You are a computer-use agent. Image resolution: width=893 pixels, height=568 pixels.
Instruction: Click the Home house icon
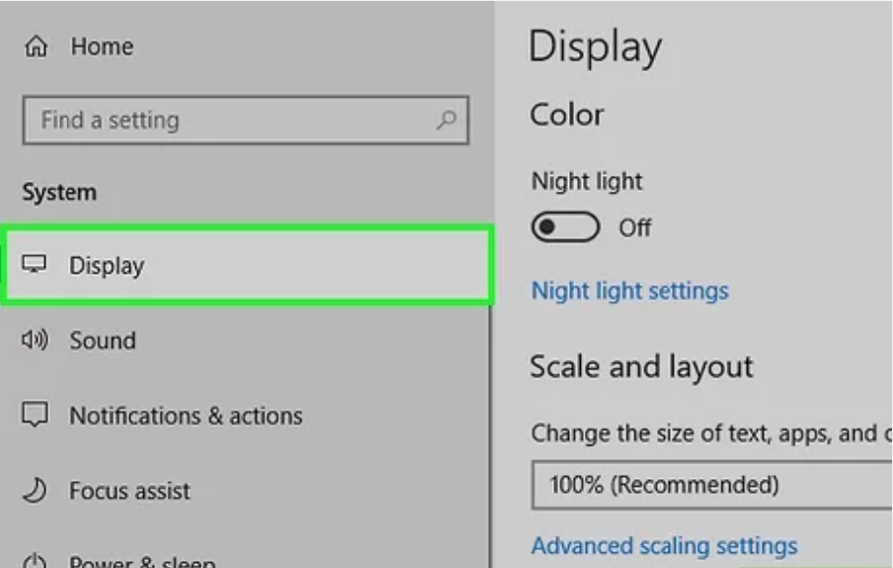[36, 46]
